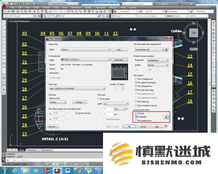This screenshot has width=218, height=174.
Task: Open the AutoCAD application from taskbar
Action: click(x=57, y=170)
